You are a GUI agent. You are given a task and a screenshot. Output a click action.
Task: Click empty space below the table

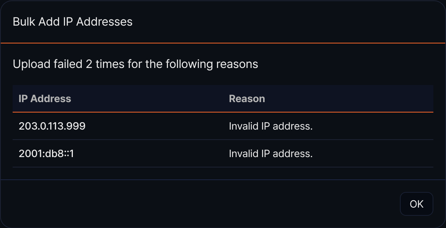tap(223, 173)
